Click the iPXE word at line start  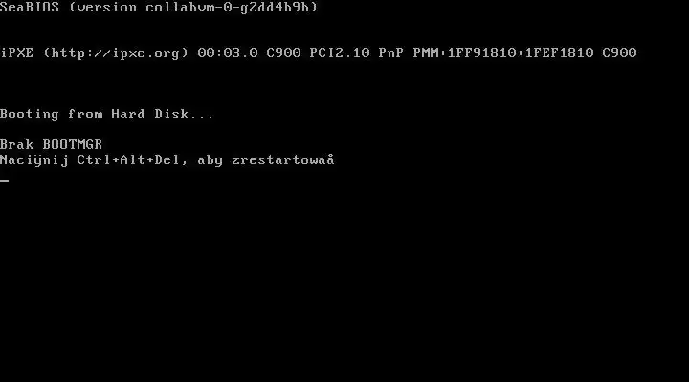[x=16, y=53]
